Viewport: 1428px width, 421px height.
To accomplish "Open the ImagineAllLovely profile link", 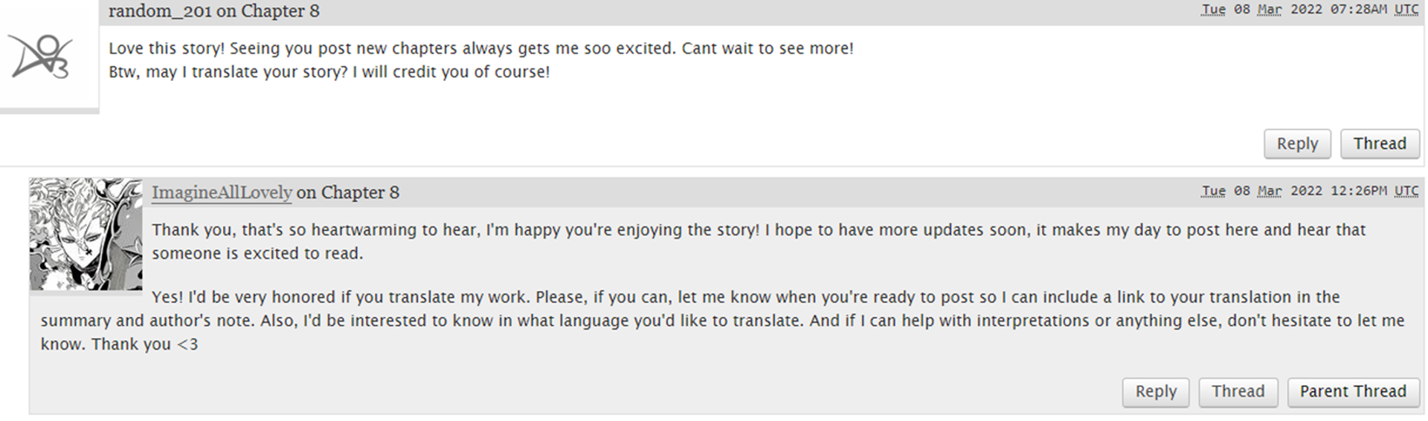I will tap(222, 192).
